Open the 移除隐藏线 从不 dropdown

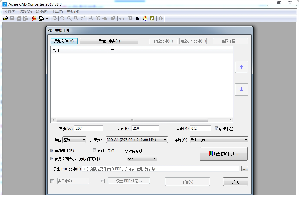coord(142,158)
